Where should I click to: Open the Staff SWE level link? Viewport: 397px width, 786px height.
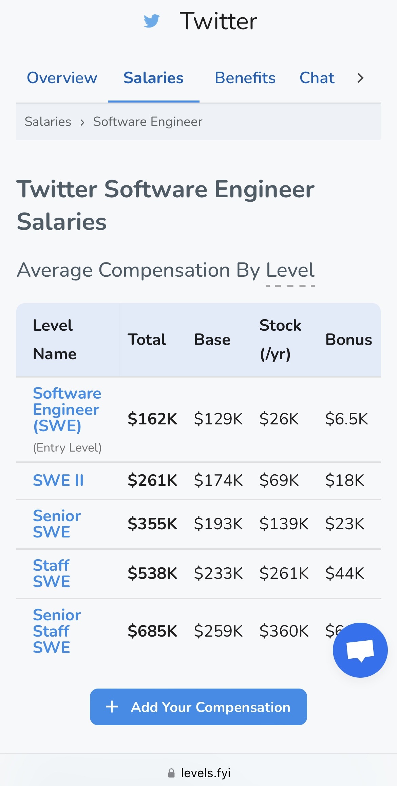click(52, 573)
